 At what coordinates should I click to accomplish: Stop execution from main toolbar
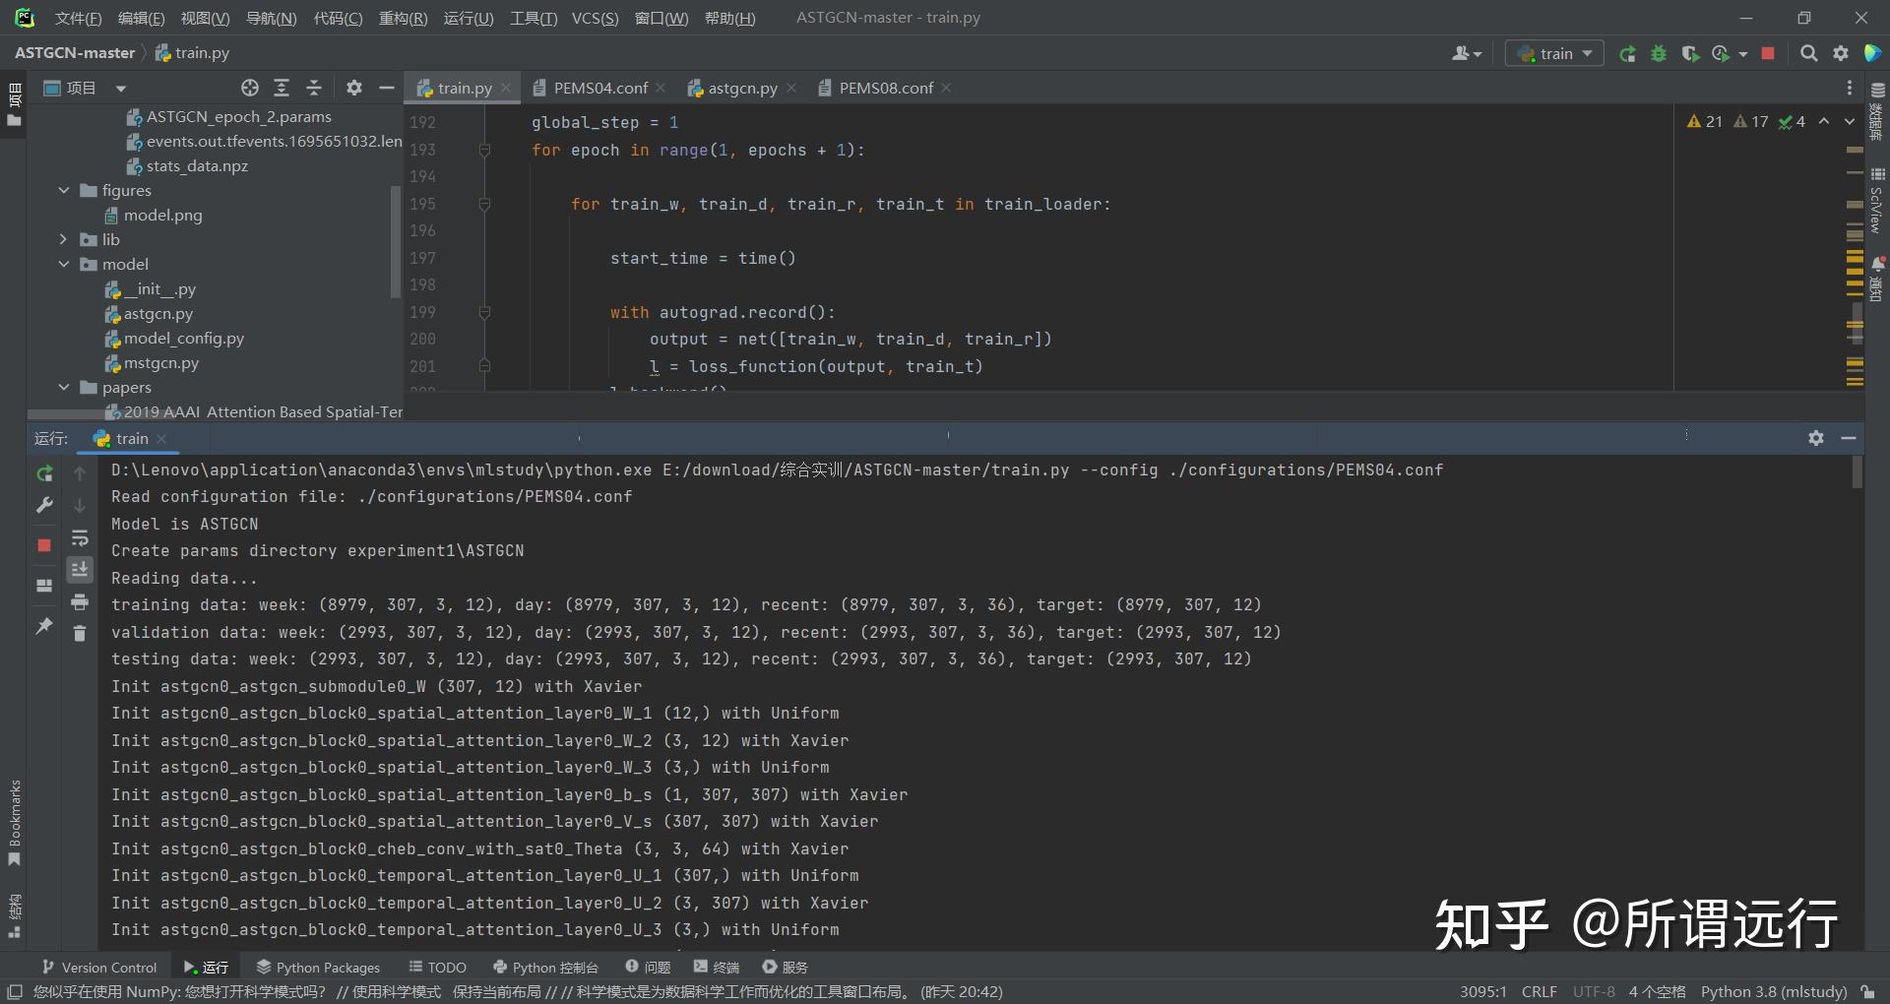[1768, 54]
